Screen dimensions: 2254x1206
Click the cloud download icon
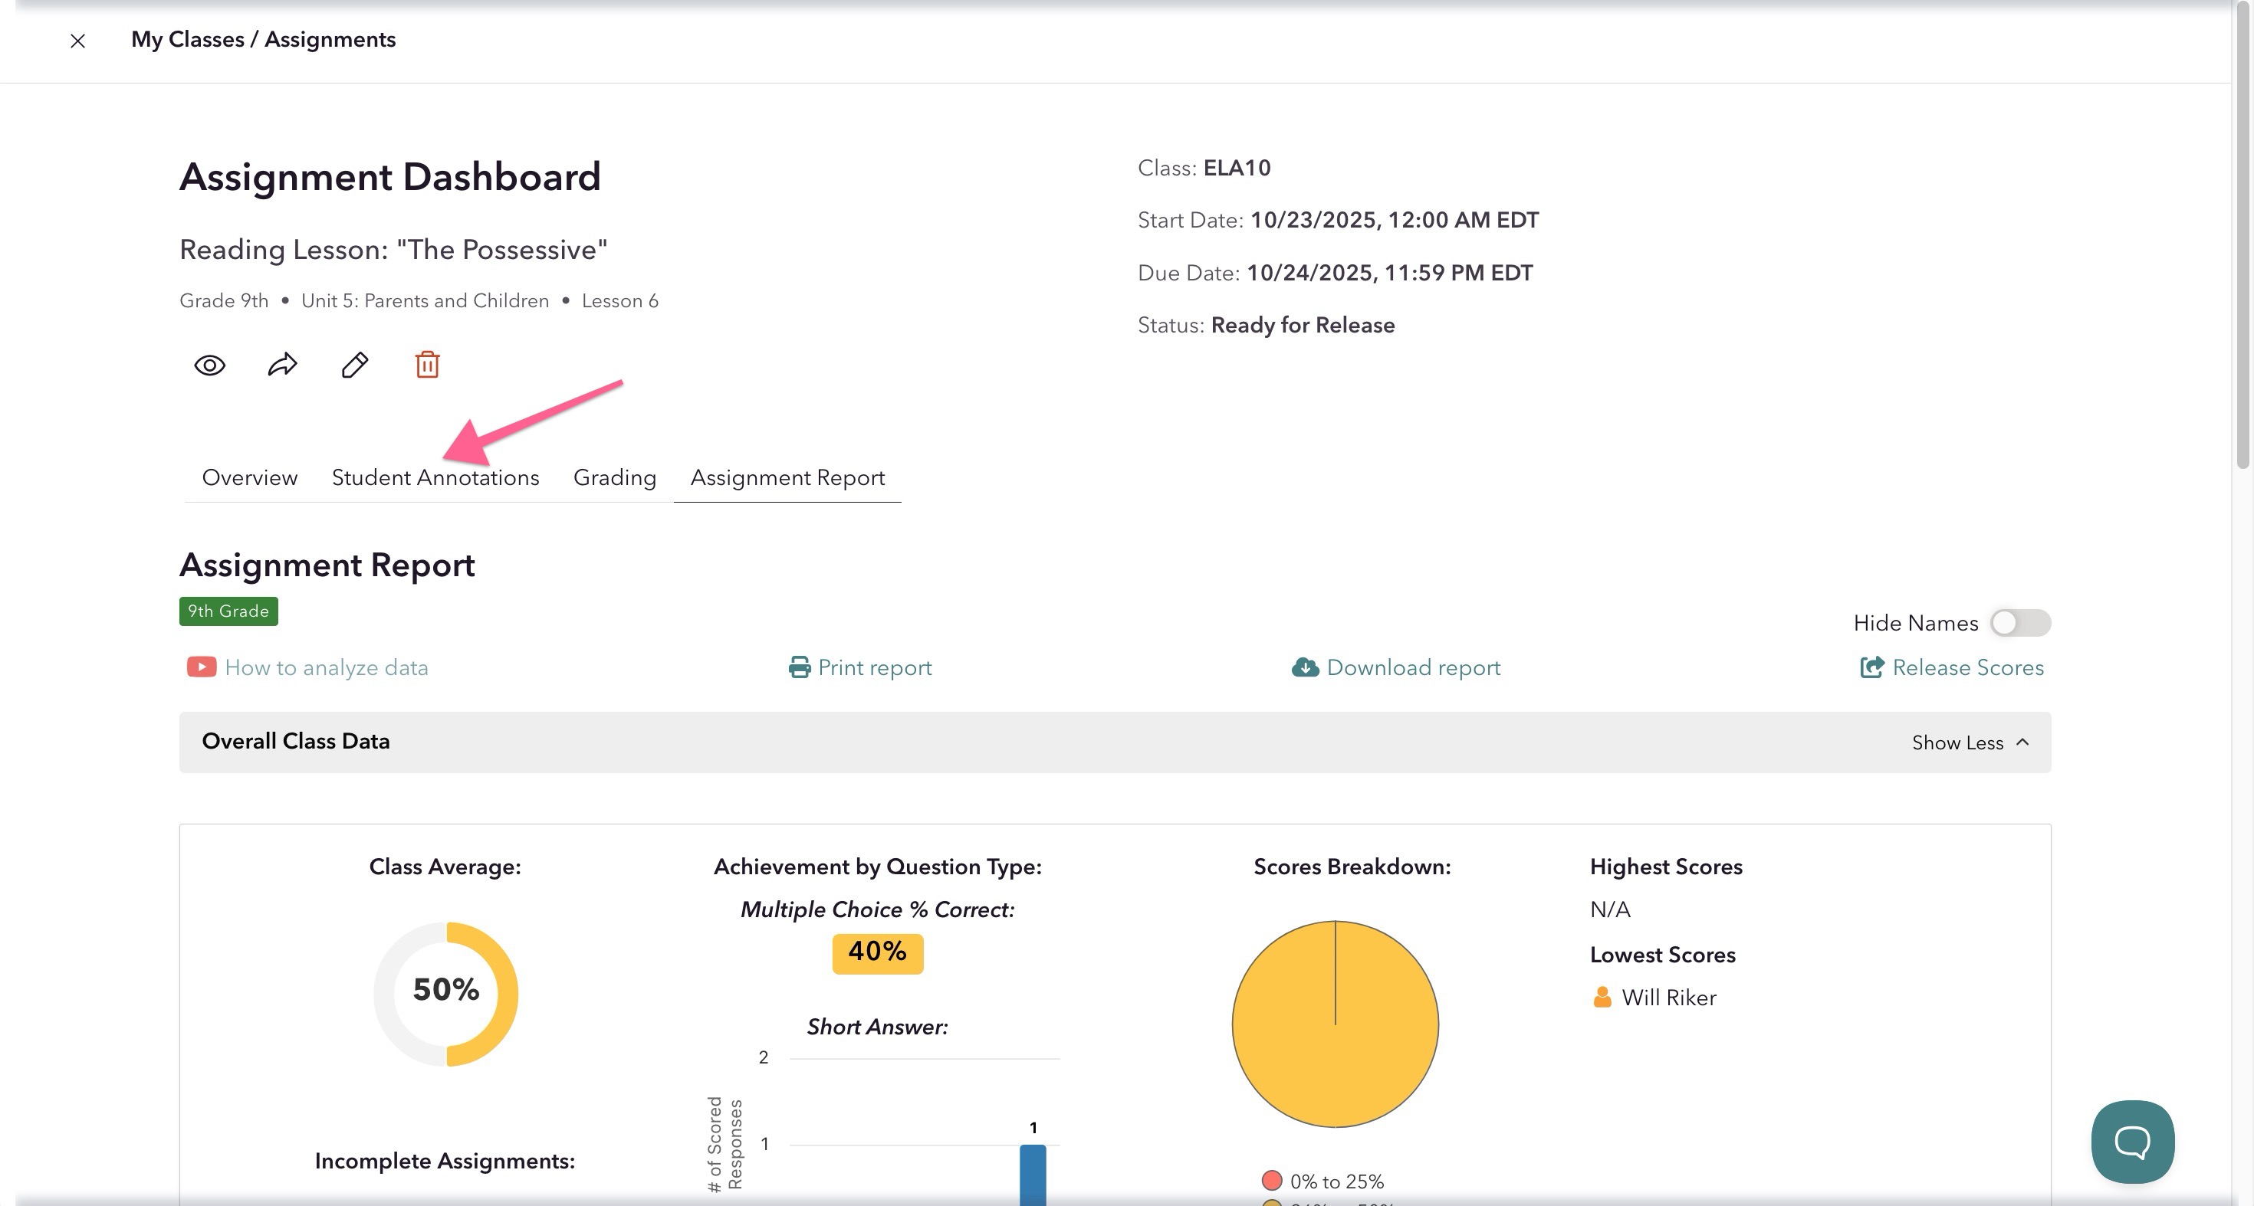[x=1305, y=667]
